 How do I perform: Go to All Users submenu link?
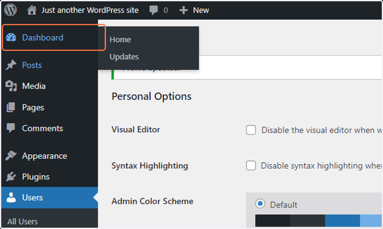click(x=23, y=222)
